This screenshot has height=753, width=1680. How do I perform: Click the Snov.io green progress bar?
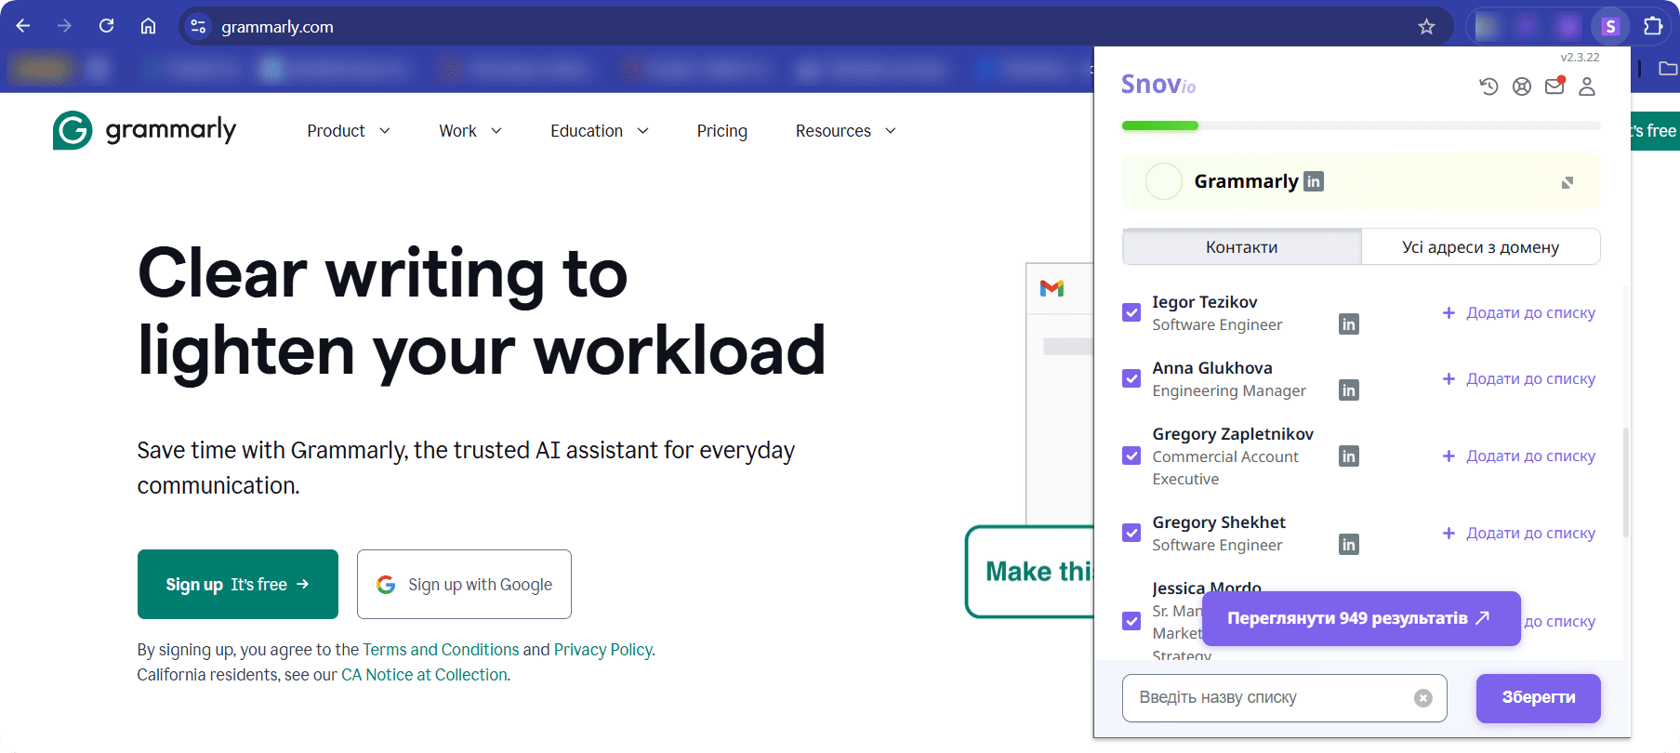click(x=1160, y=125)
